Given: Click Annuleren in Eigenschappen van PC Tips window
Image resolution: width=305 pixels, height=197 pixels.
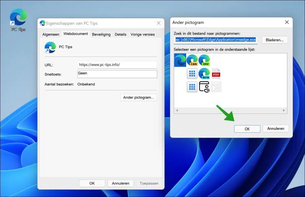Looking at the screenshot, I should pos(120,183).
